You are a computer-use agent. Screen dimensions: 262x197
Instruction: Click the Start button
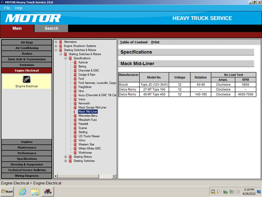pos(7,192)
